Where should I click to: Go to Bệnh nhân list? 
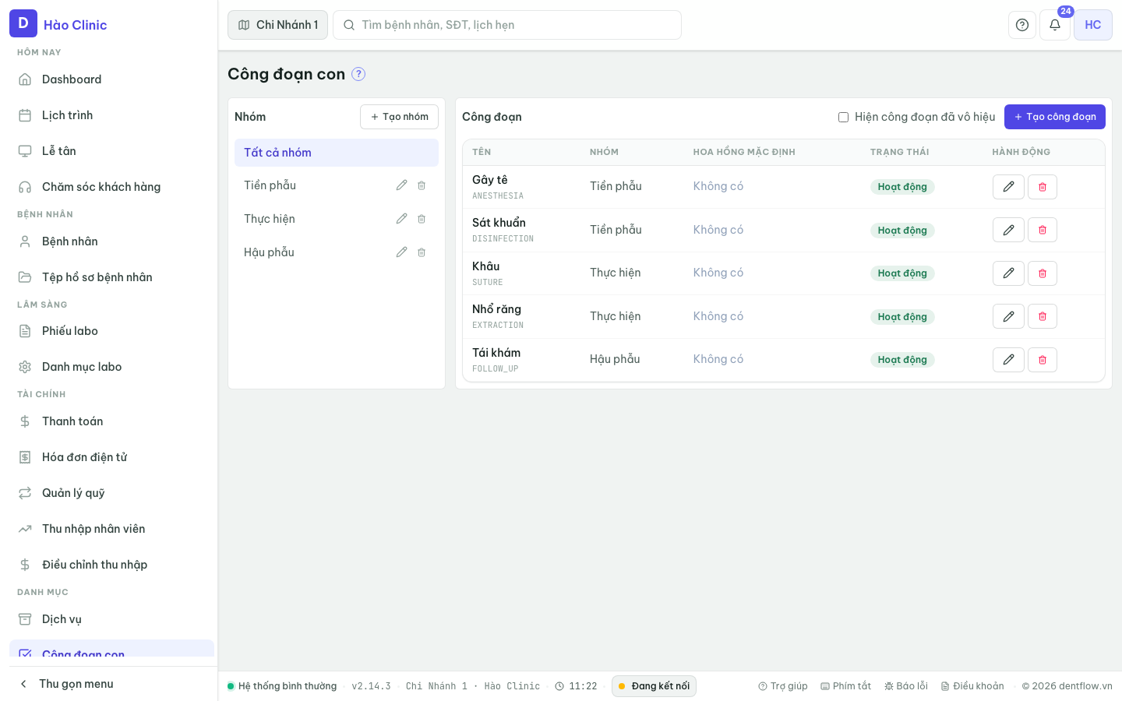tap(111, 241)
